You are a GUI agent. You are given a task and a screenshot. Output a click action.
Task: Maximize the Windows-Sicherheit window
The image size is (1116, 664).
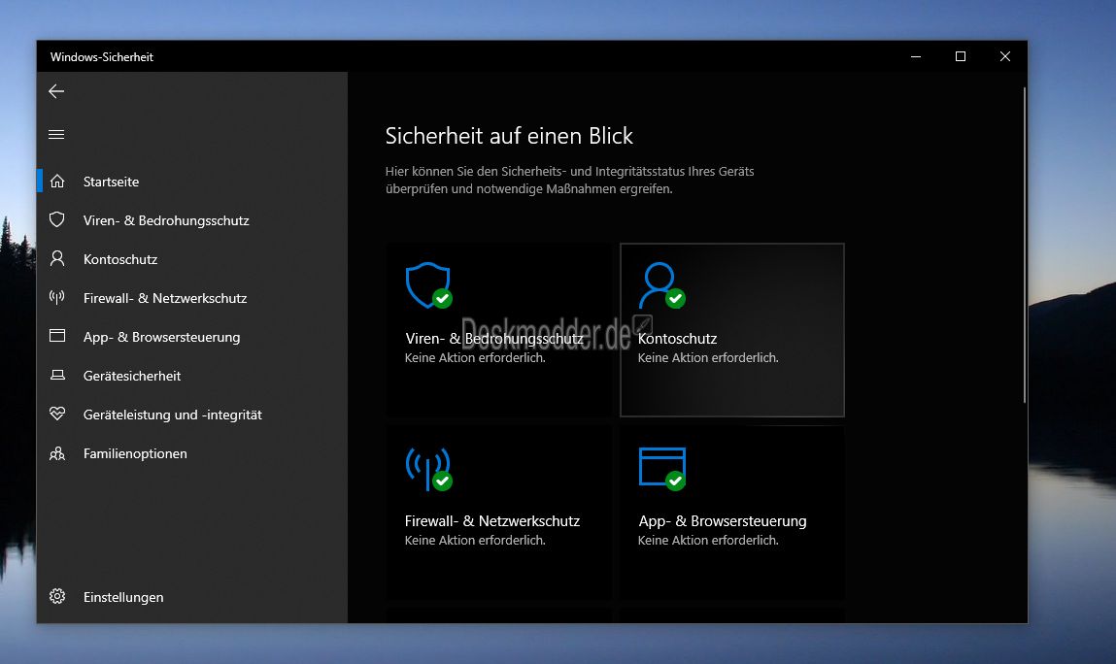tap(961, 56)
